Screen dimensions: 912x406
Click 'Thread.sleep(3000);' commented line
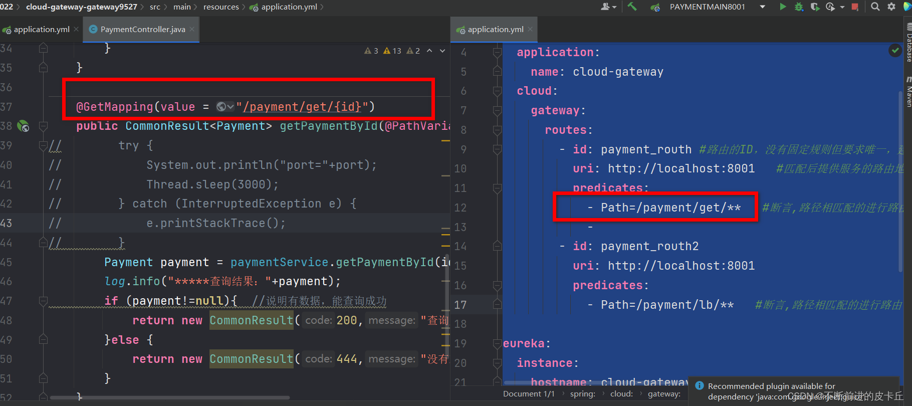click(x=212, y=184)
